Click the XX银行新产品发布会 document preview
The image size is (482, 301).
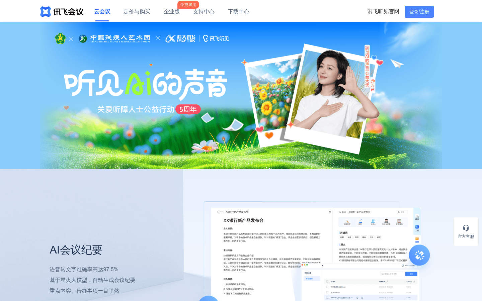point(272,254)
